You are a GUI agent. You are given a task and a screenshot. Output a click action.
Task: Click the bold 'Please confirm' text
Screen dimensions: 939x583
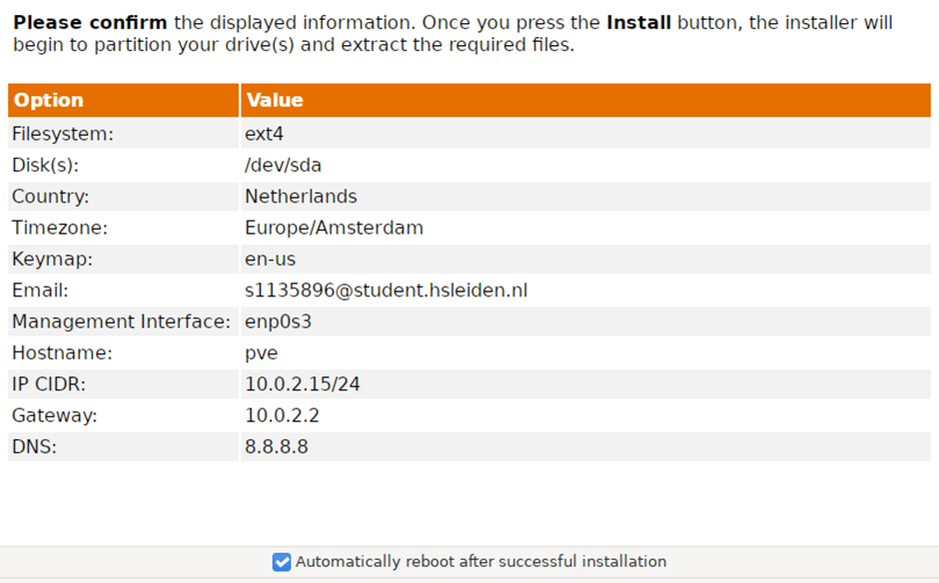point(90,22)
